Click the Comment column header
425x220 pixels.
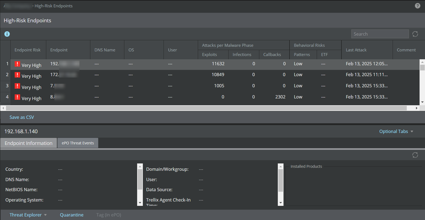406,50
